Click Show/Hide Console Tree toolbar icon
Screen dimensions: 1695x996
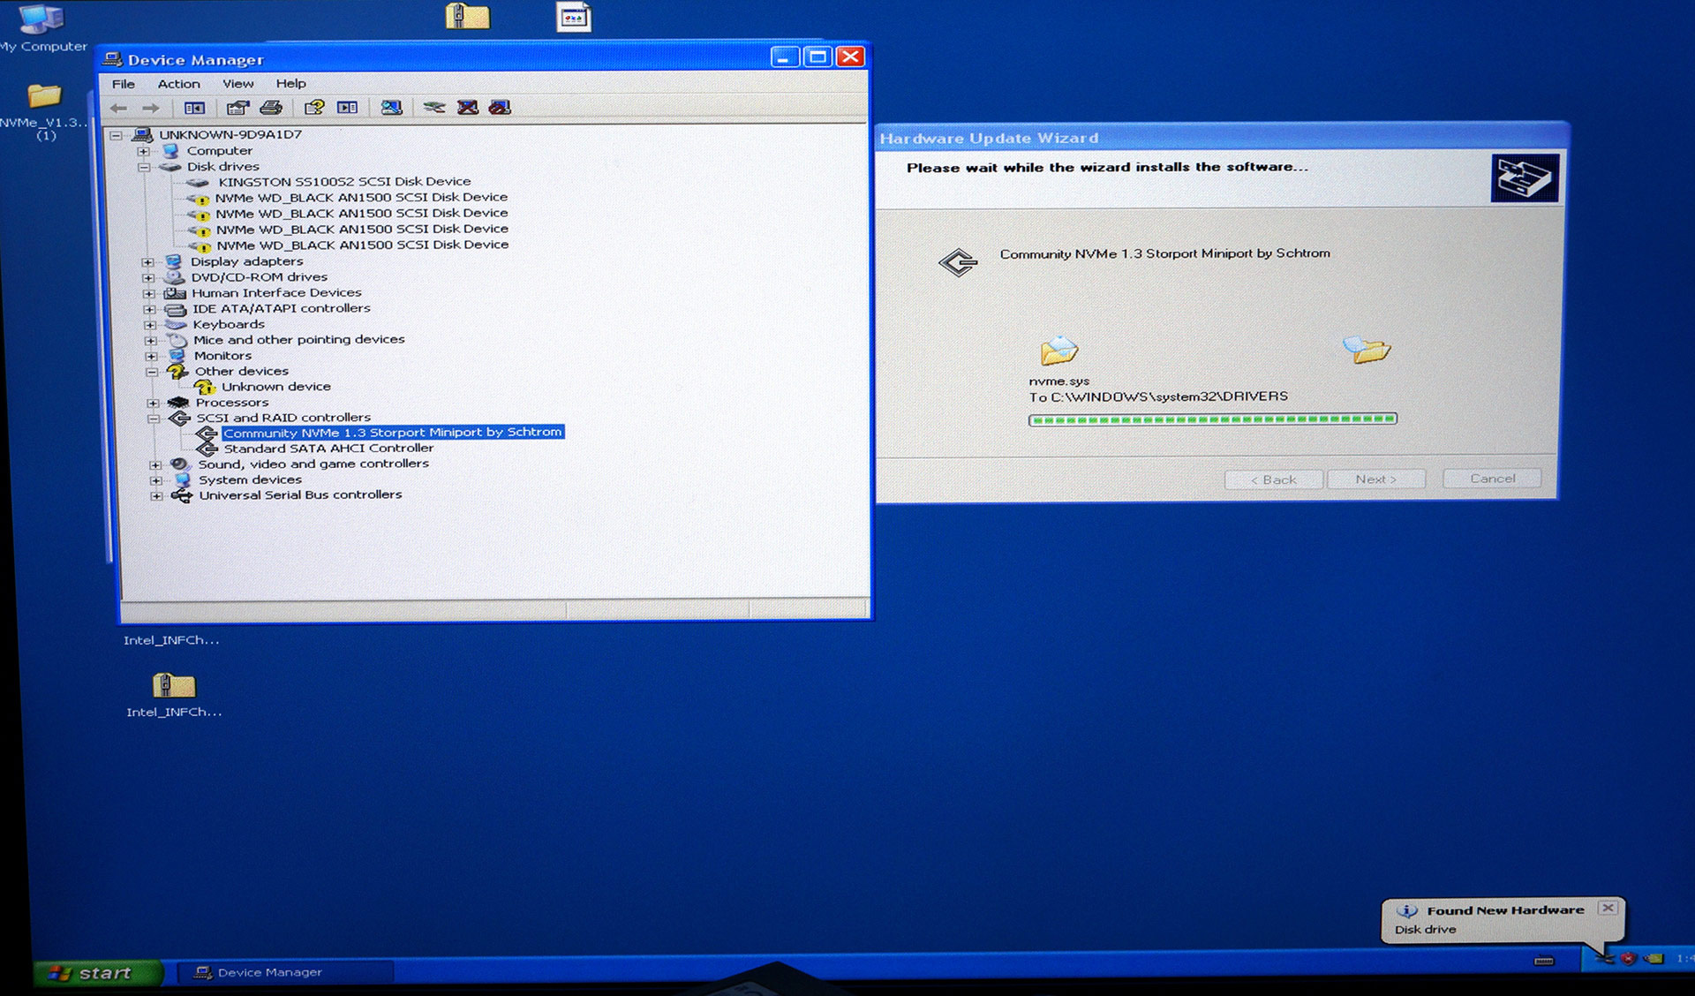[194, 108]
